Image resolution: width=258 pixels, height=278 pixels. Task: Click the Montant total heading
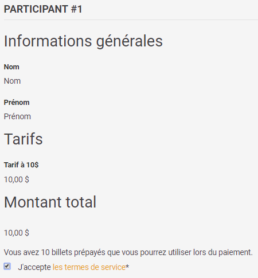click(x=50, y=202)
